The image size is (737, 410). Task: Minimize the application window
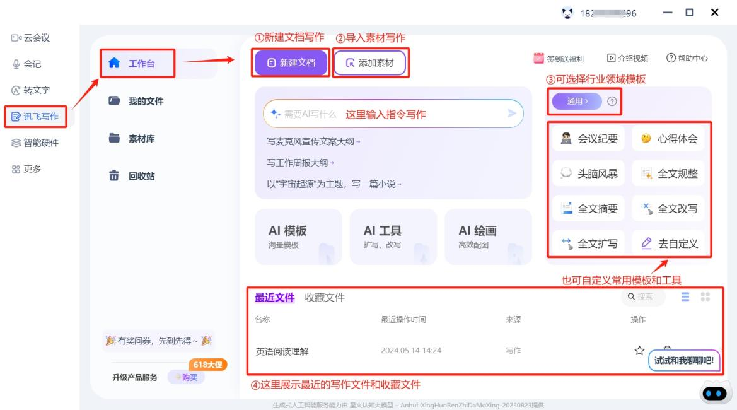pyautogui.click(x=668, y=12)
